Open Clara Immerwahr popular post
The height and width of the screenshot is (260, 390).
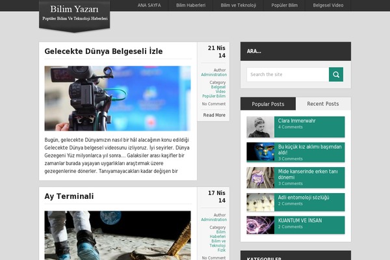297,121
